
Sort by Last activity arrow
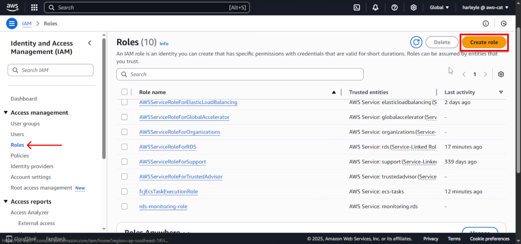tap(501, 92)
